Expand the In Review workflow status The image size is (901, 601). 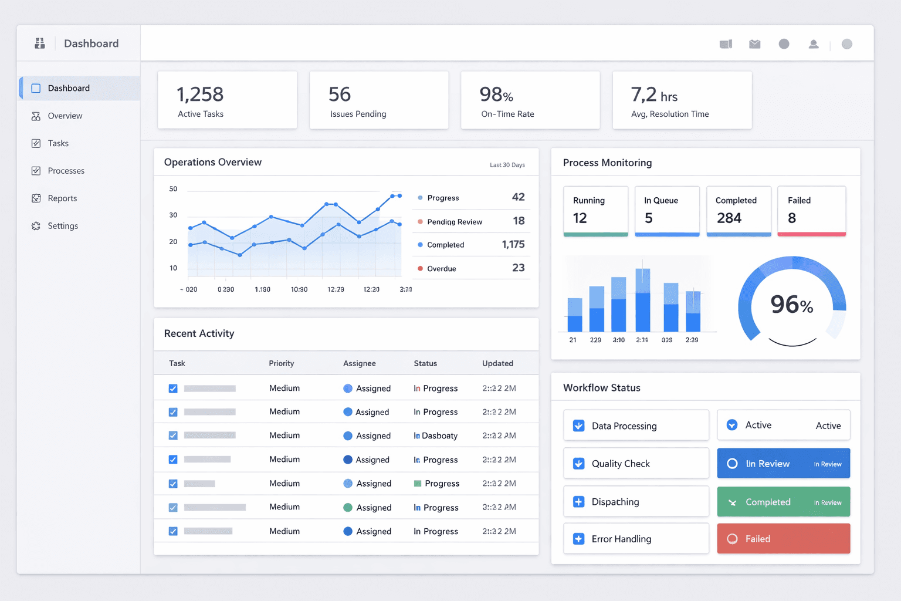tap(783, 463)
